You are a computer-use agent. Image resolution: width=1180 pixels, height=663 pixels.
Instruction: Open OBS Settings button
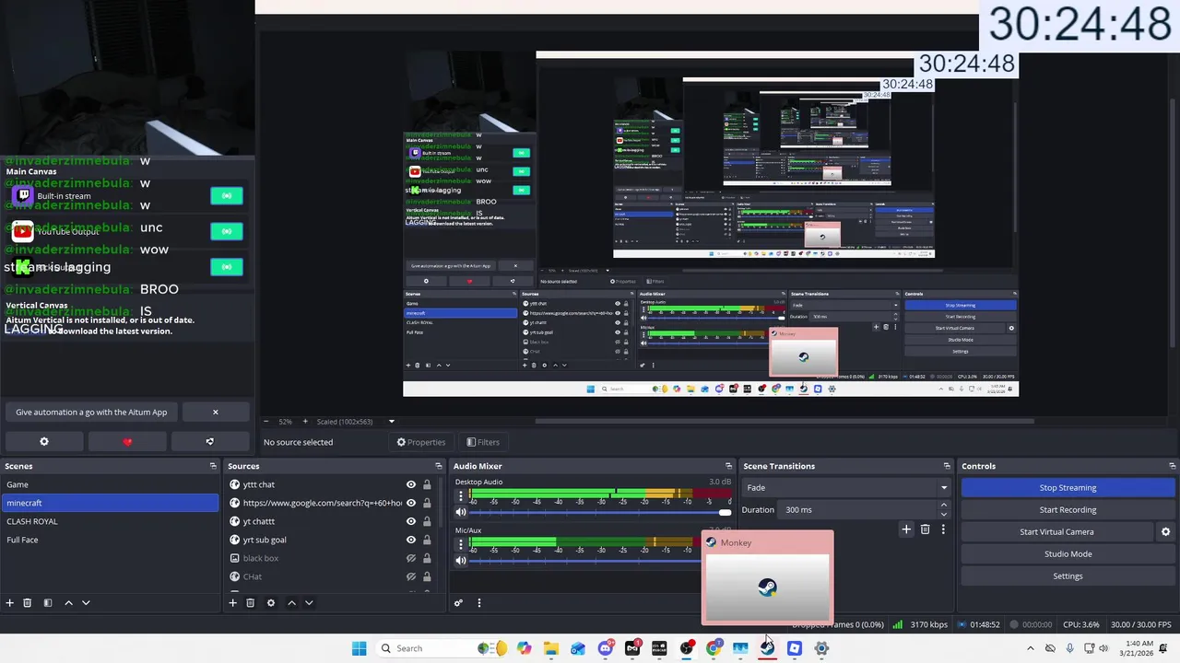1068,576
